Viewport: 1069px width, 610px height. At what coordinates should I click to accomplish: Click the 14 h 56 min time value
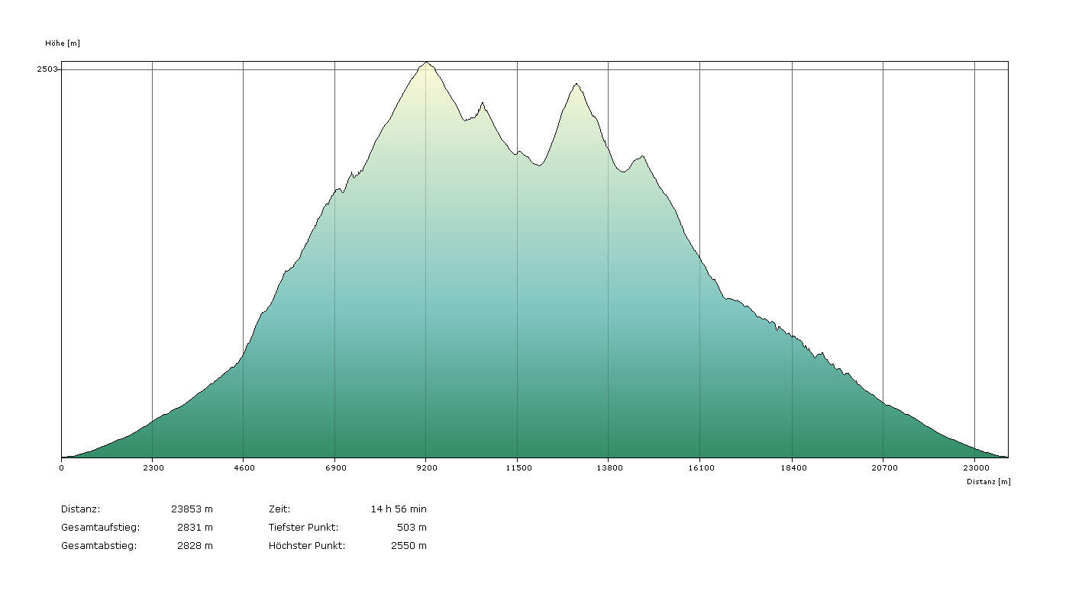[399, 509]
